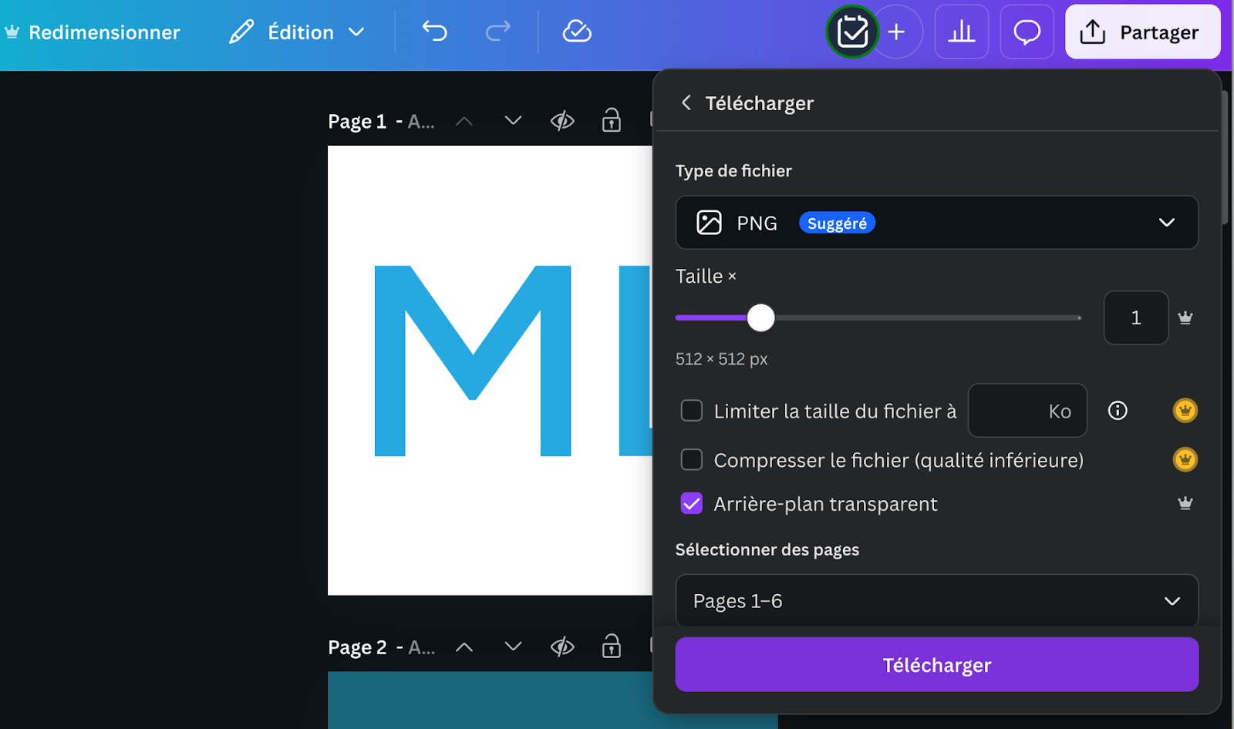
Task: Expand the Édition menu chevron
Action: click(357, 32)
